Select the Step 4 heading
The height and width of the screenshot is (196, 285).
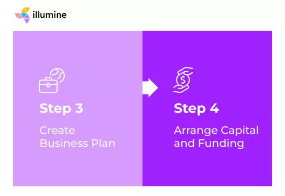click(x=196, y=109)
